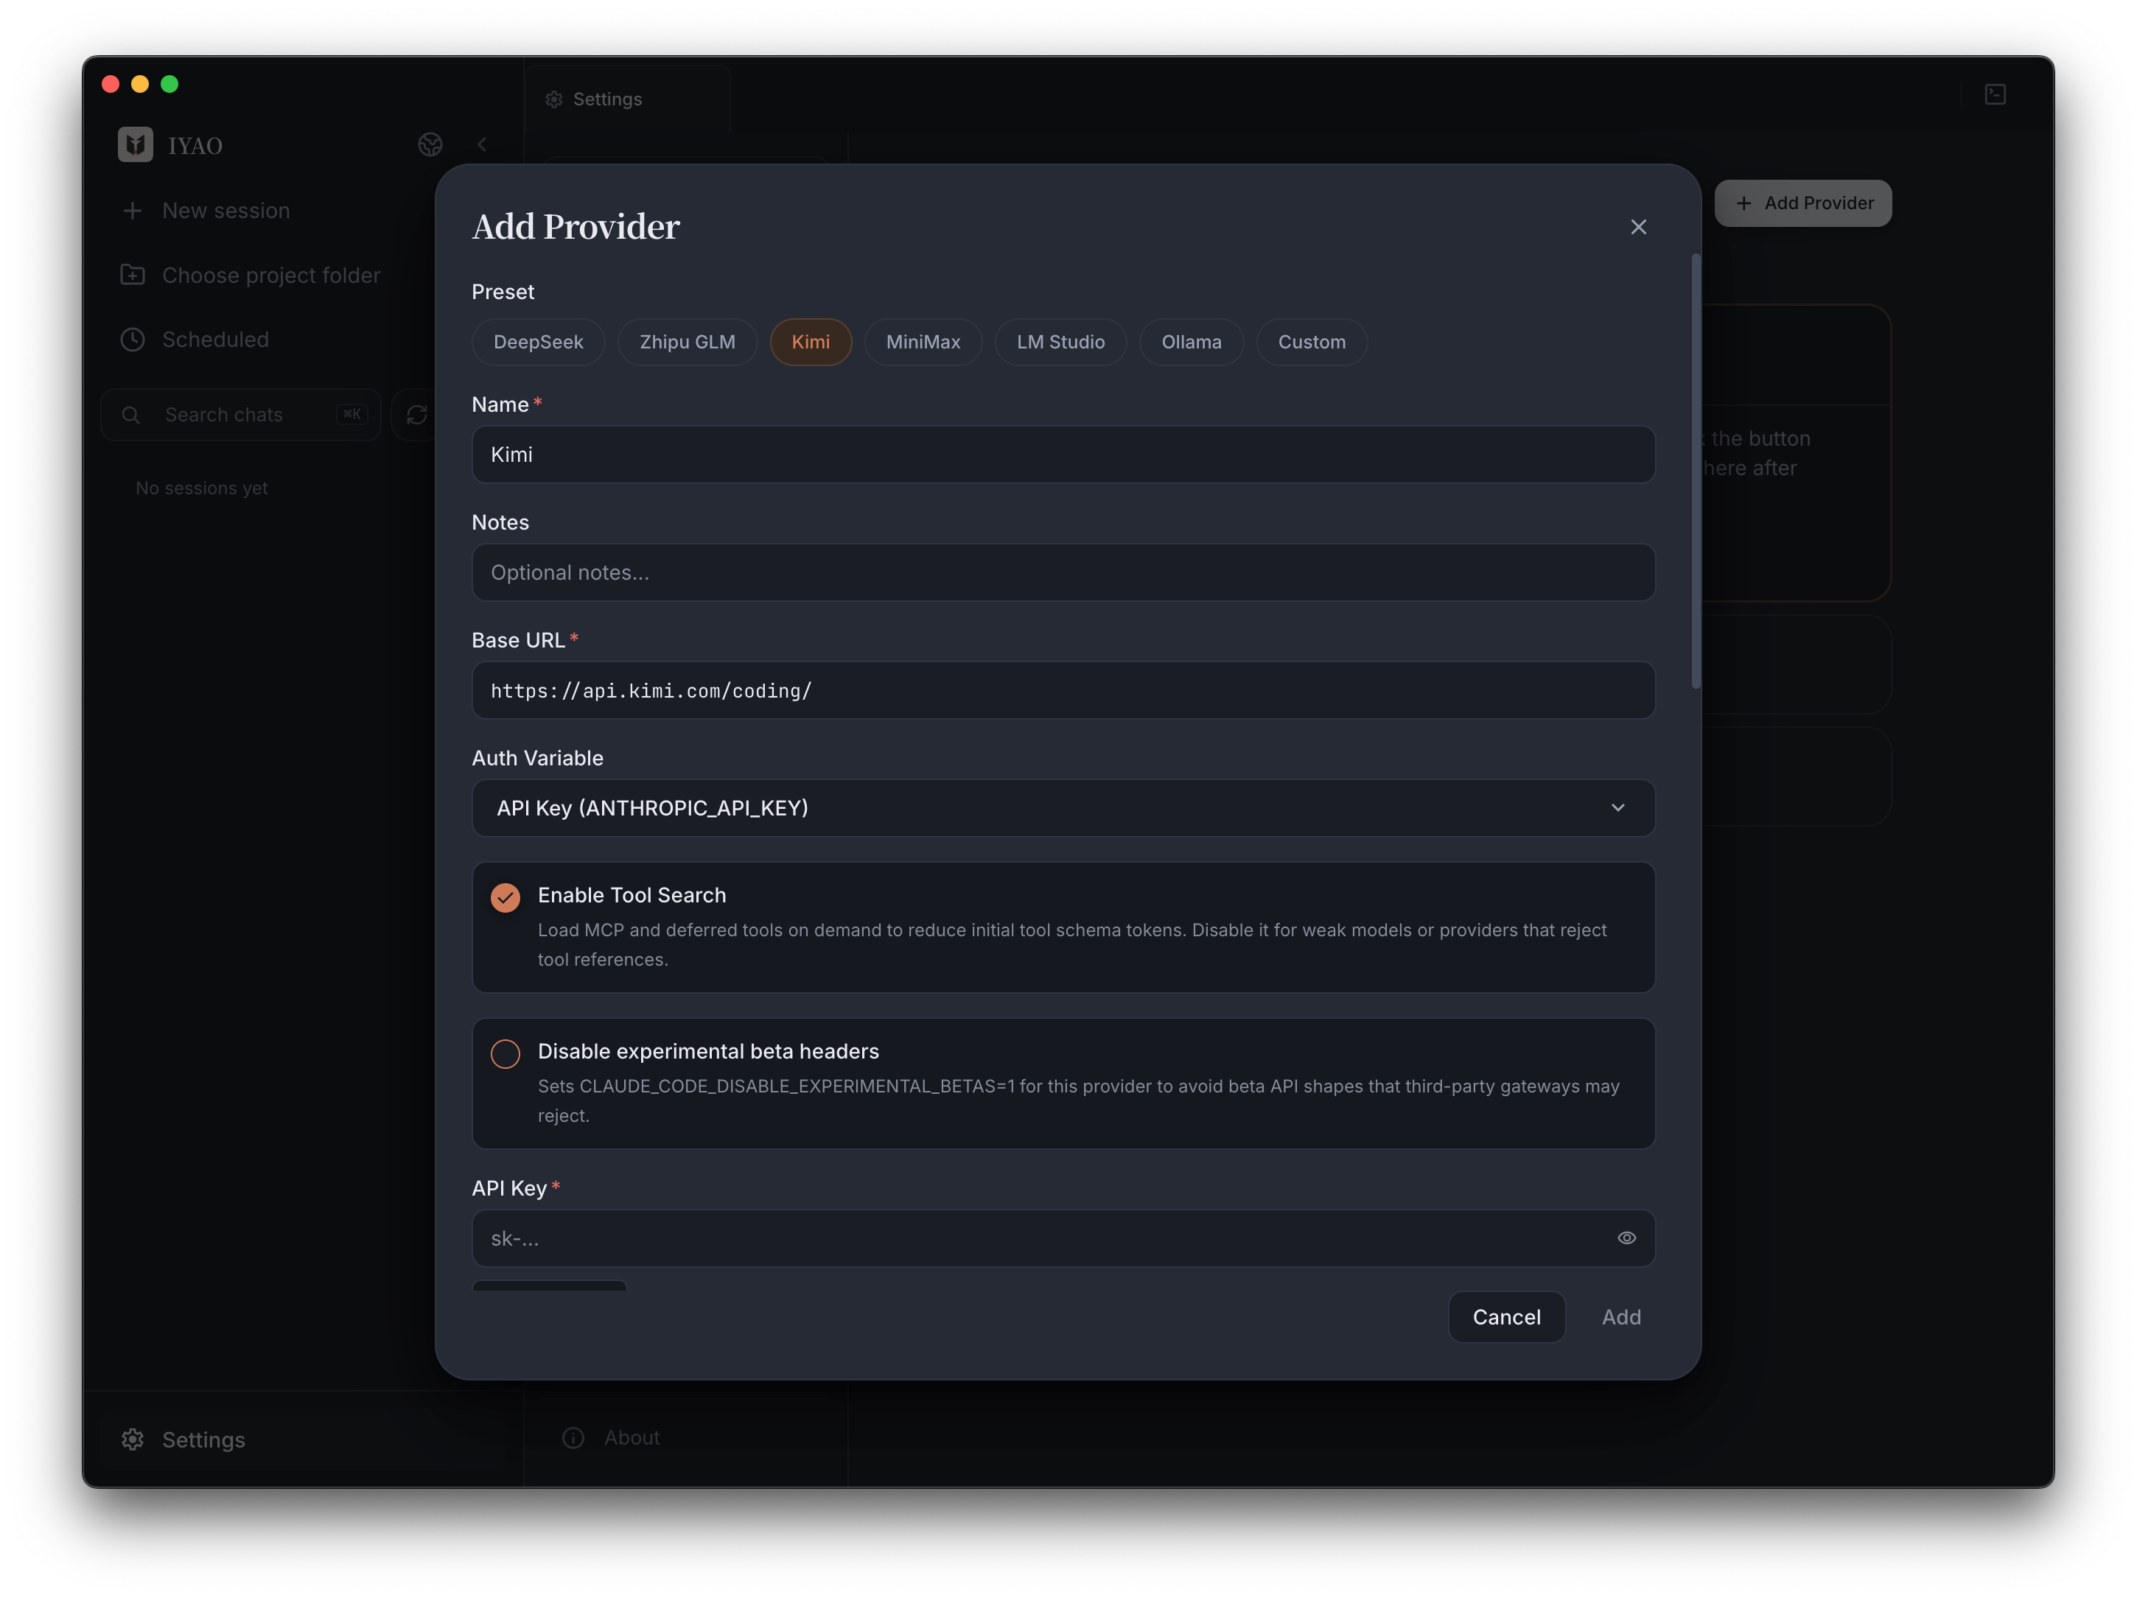Screen dimensions: 2137x1597
Task: Open the About section
Action: click(612, 1438)
